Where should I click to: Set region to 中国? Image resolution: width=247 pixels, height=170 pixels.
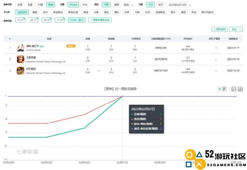point(106,5)
